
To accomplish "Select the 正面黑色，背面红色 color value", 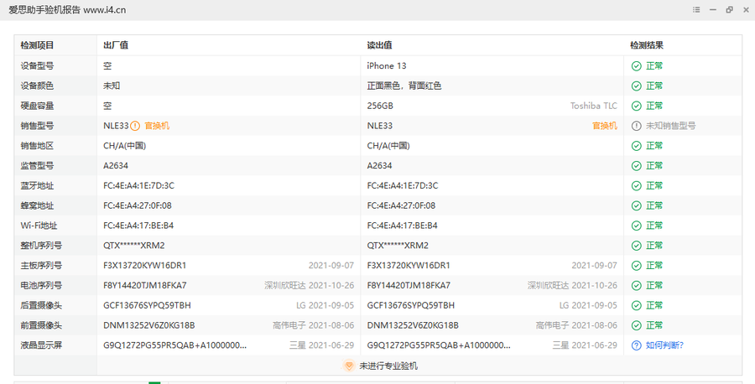I will point(404,86).
